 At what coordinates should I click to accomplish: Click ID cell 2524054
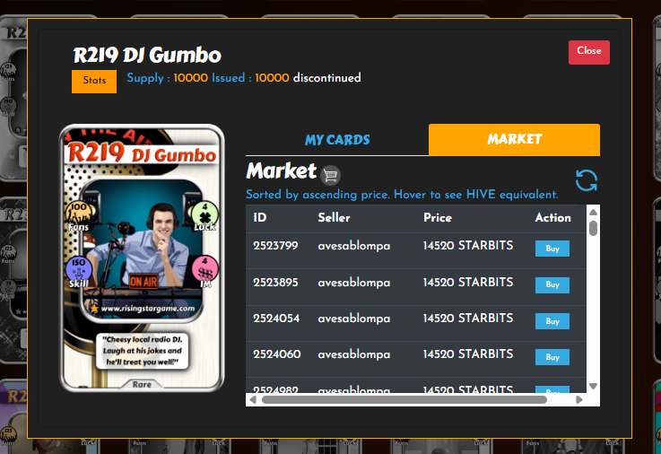(x=276, y=319)
